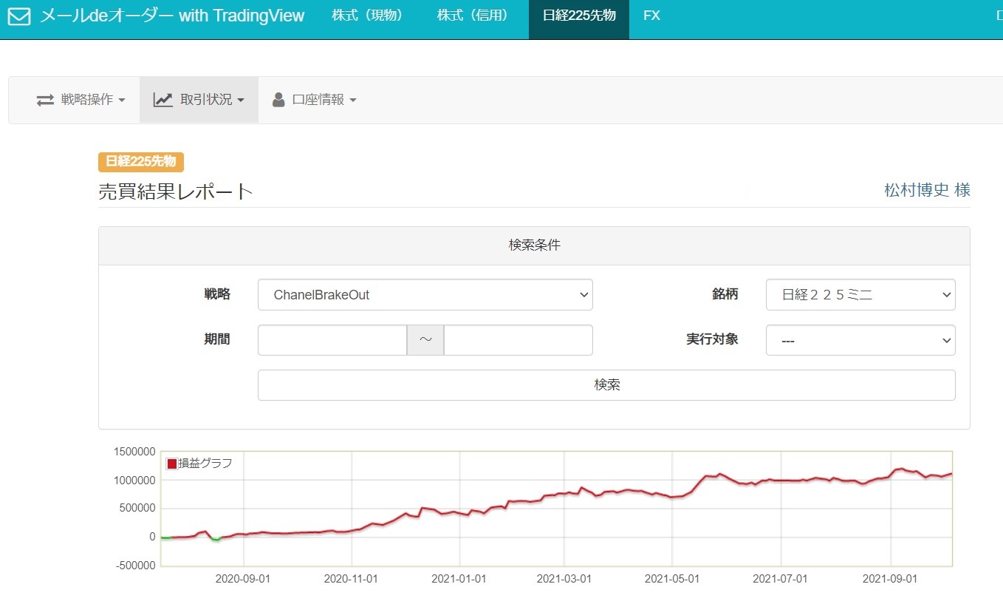1003x604 pixels.
Task: Click the 松村博史 様 user name link
Action: tap(927, 190)
